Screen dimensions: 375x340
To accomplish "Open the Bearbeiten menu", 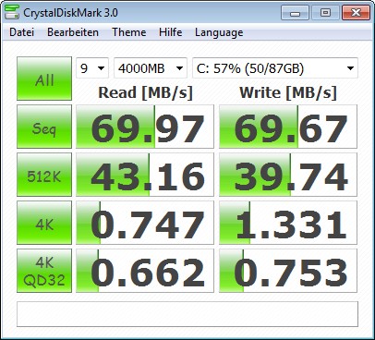I will pyautogui.click(x=73, y=32).
